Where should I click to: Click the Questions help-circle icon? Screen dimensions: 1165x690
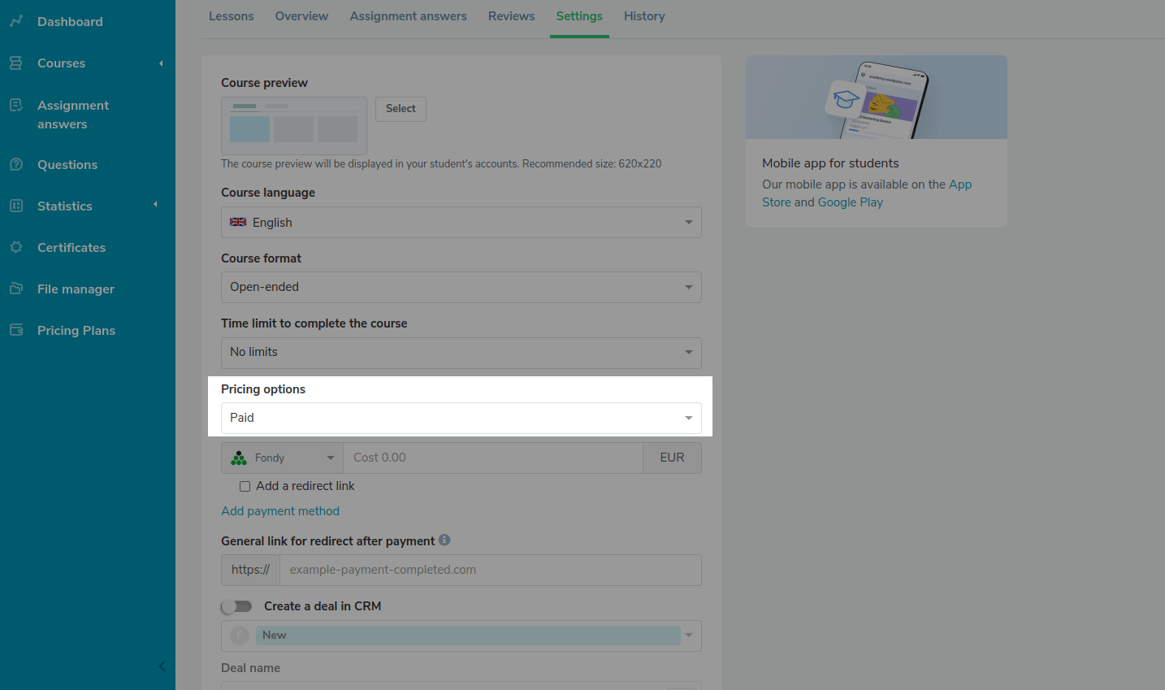click(x=16, y=164)
